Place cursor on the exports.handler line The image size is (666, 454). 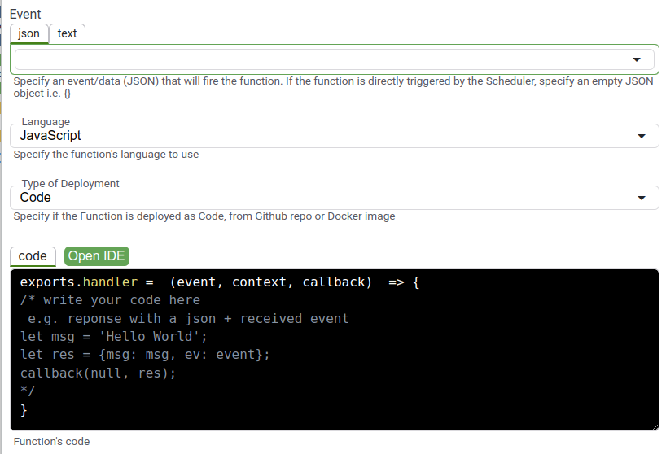(220, 282)
